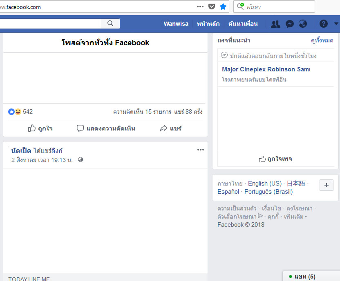Switch language to English (US)
This screenshot has height=281, width=340.
(265, 184)
